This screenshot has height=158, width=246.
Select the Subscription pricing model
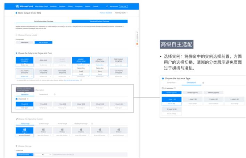point(24,42)
